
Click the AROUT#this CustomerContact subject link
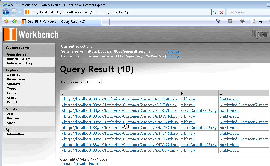coord(120,150)
